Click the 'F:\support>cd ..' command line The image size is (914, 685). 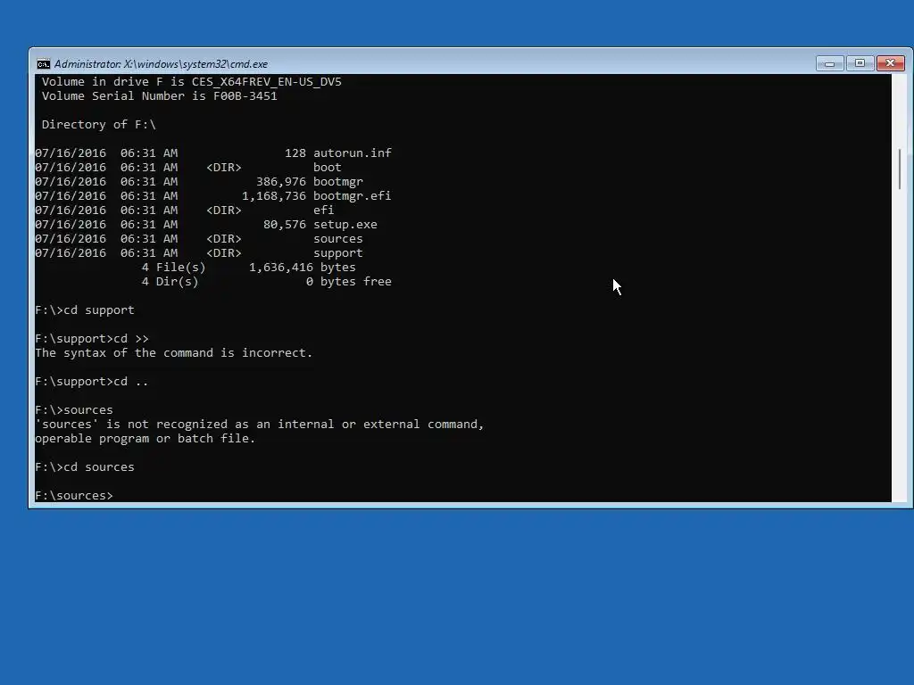tap(92, 382)
